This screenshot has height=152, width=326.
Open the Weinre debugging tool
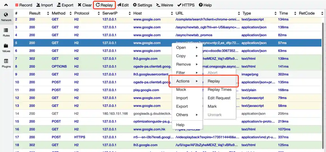pyautogui.click(x=165, y=5)
